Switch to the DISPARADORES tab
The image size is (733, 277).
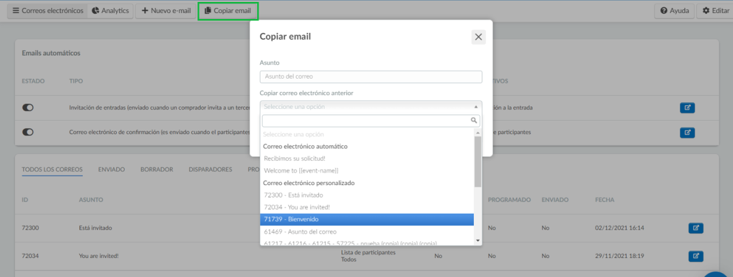[211, 169]
